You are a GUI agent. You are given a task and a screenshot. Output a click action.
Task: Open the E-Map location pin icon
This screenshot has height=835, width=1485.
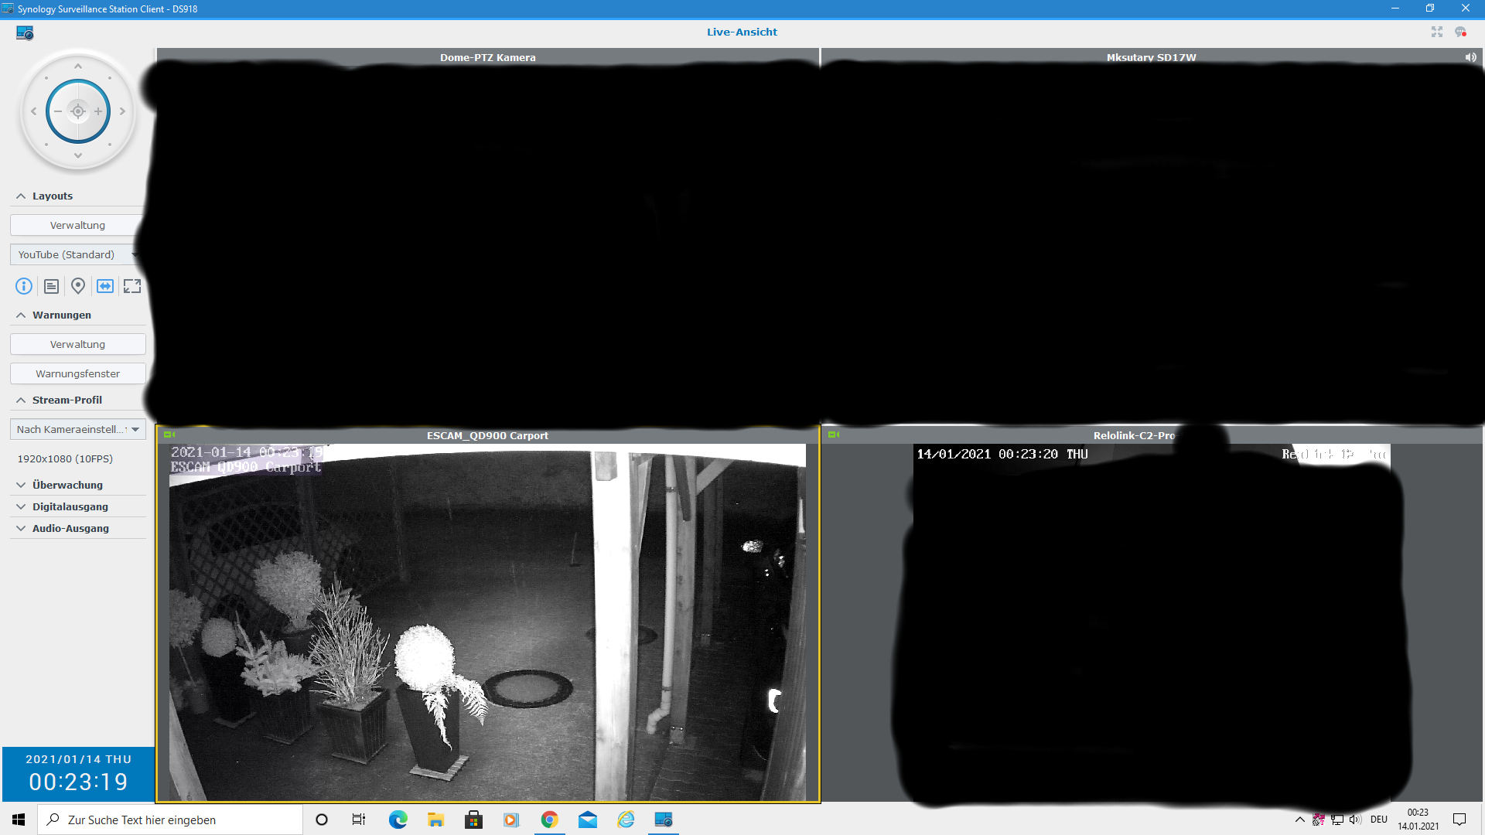click(78, 286)
